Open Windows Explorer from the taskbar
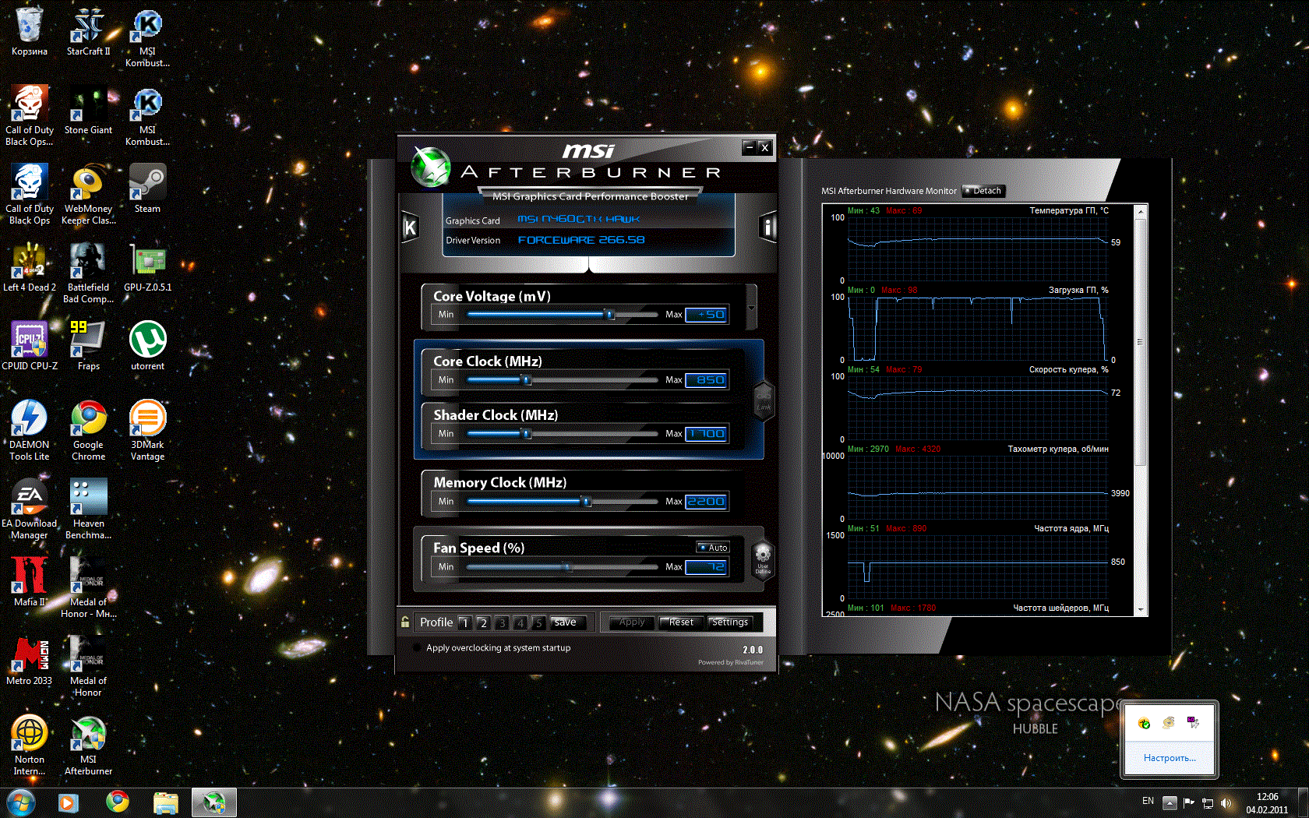The width and height of the screenshot is (1309, 818). coord(166,802)
